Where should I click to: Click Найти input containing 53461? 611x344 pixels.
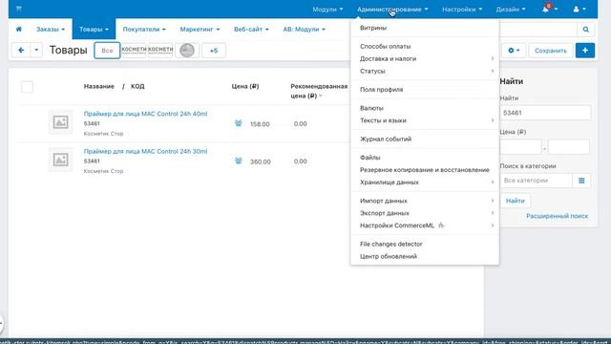545,113
